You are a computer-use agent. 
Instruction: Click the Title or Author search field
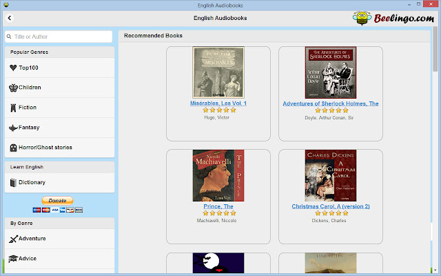(x=59, y=37)
